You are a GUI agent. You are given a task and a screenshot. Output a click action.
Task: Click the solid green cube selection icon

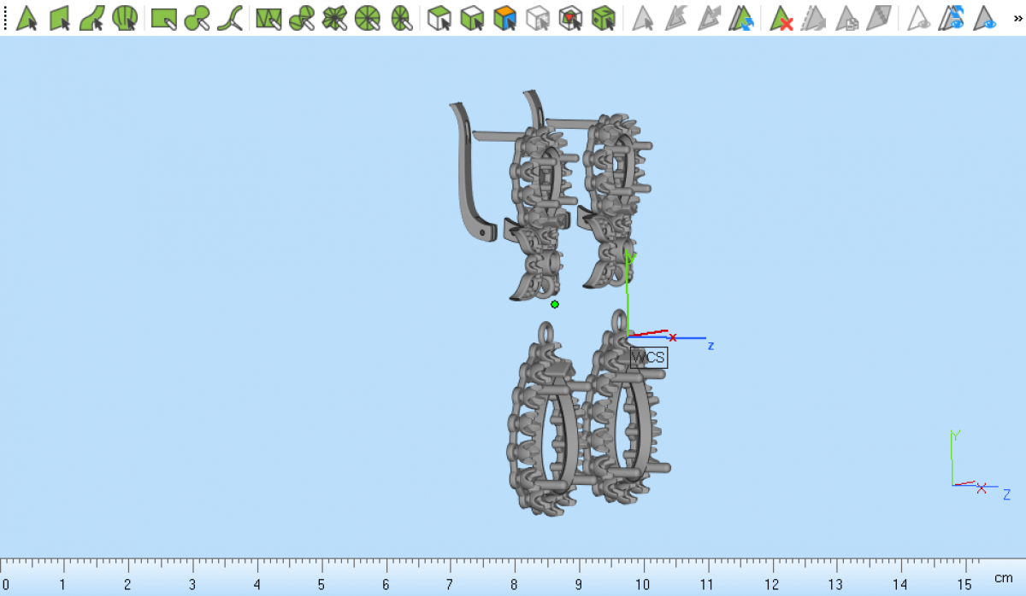pos(604,18)
